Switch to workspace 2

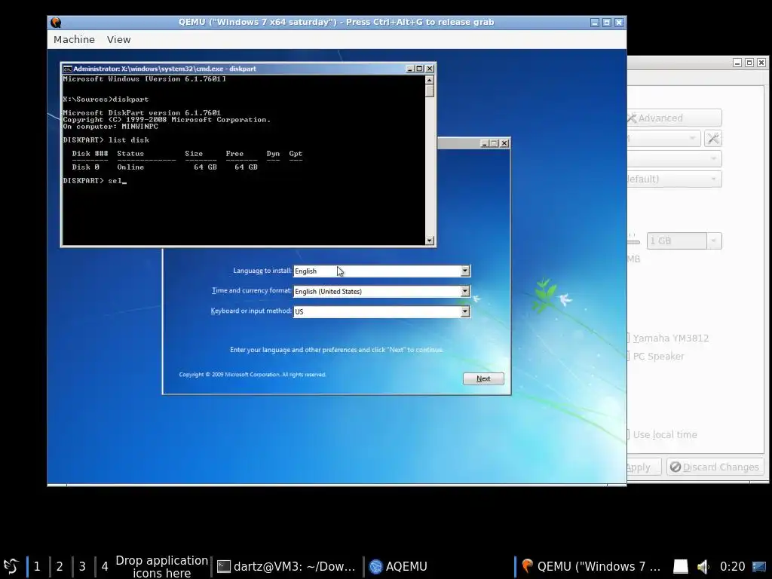[60, 566]
